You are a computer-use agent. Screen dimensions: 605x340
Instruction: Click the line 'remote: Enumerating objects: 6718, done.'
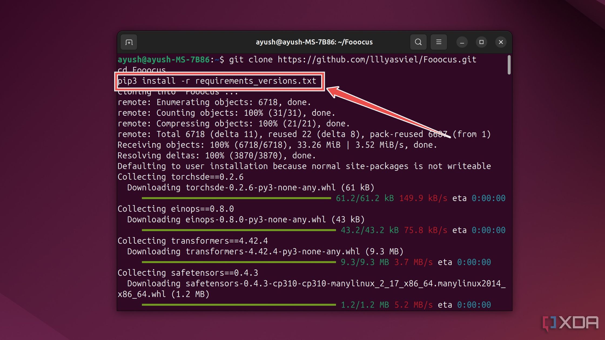pyautogui.click(x=214, y=102)
